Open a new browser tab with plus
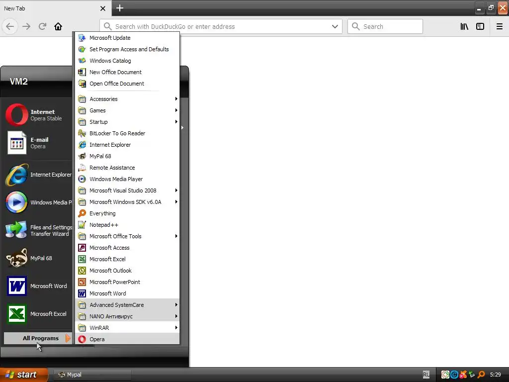 tap(120, 8)
